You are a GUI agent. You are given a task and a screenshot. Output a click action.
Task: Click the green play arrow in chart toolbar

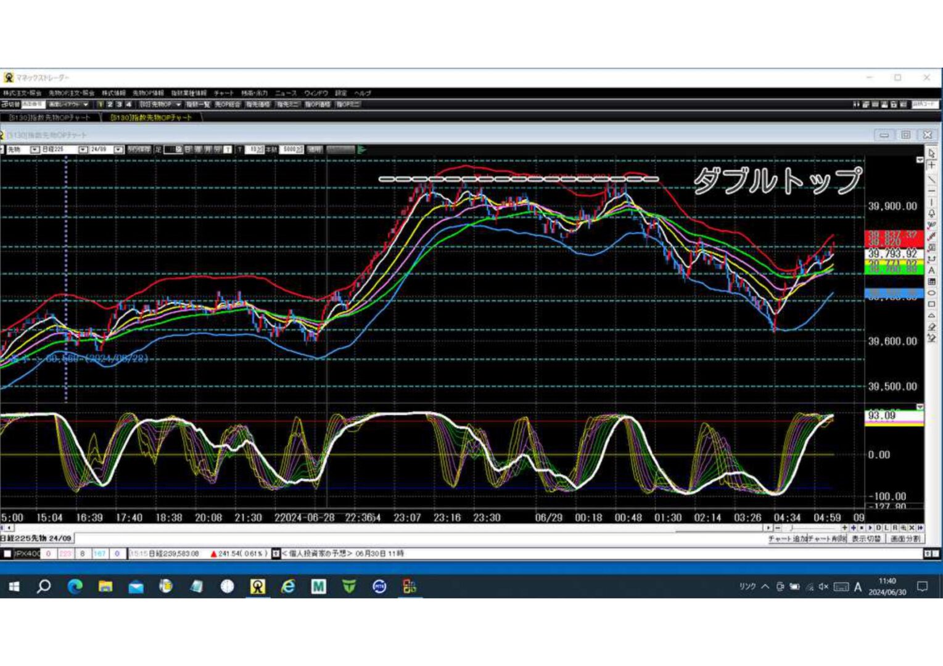point(362,149)
